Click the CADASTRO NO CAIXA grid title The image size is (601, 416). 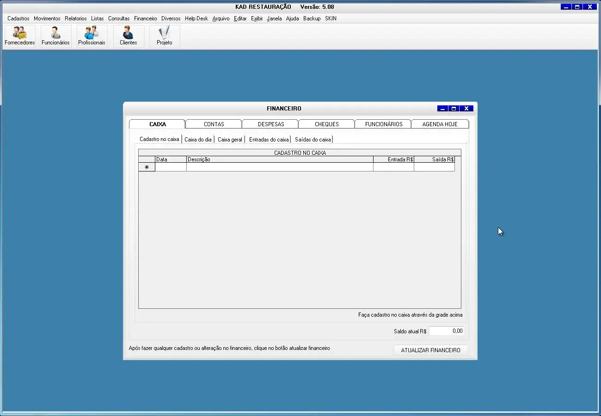(x=300, y=153)
